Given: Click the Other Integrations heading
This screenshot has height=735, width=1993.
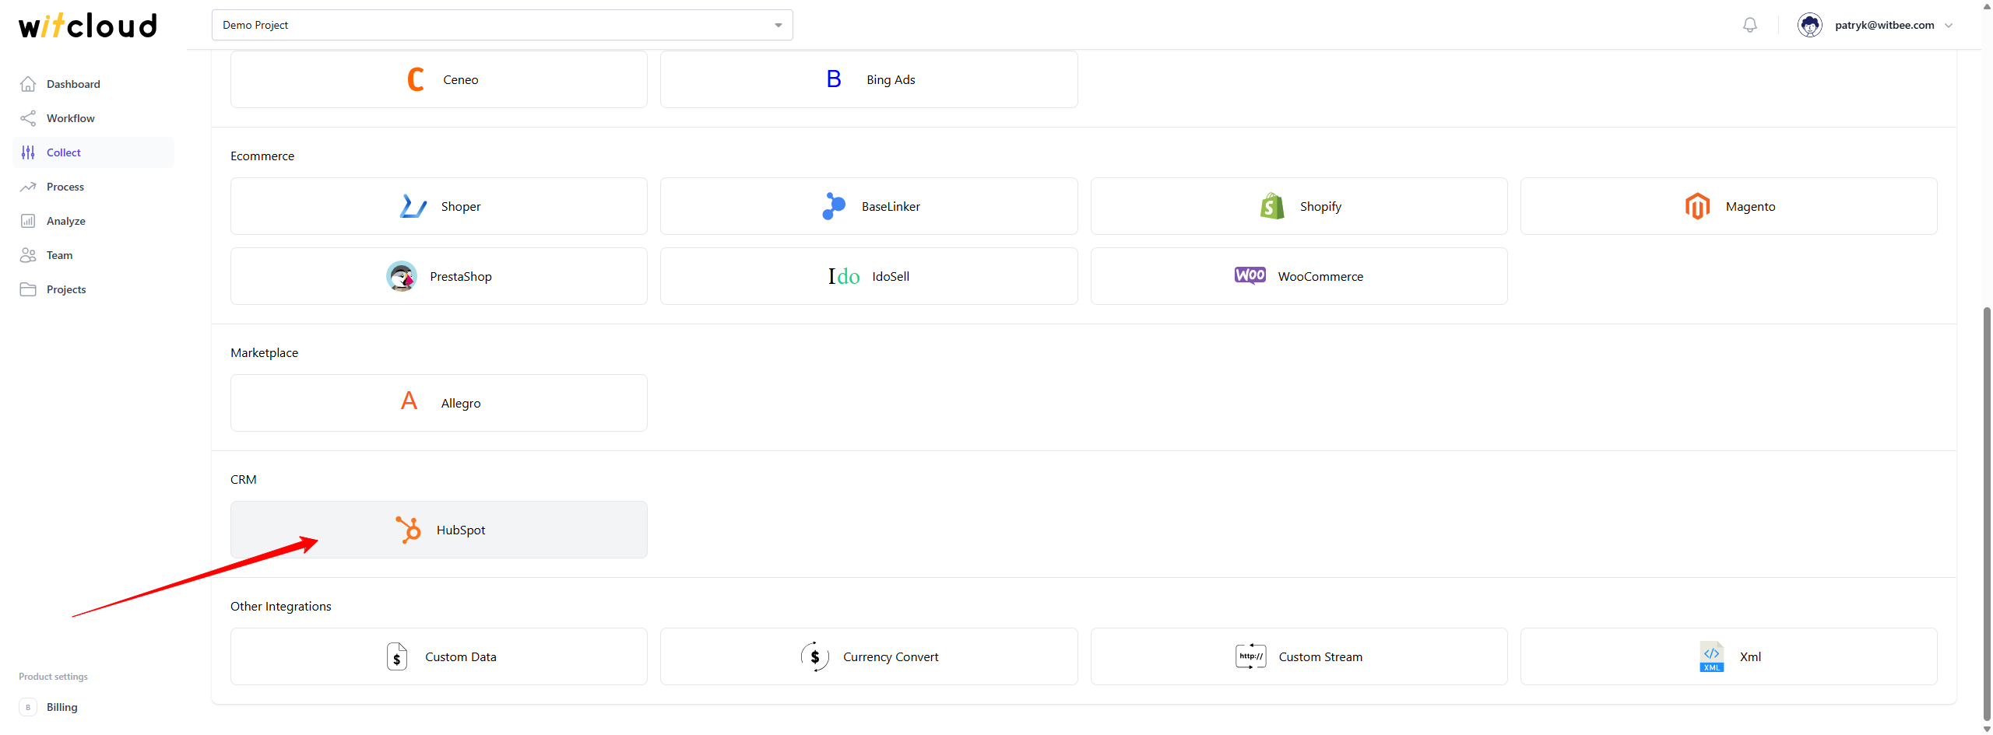Looking at the screenshot, I should [281, 606].
